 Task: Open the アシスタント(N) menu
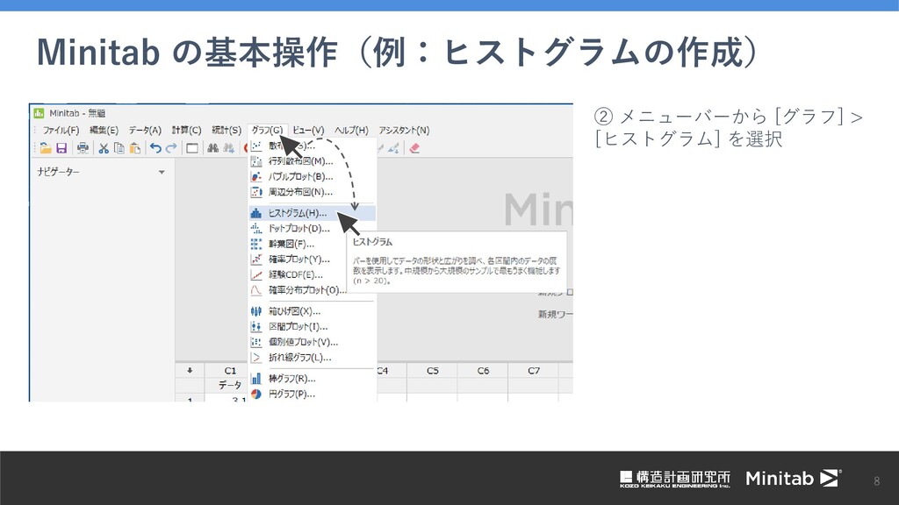(404, 131)
